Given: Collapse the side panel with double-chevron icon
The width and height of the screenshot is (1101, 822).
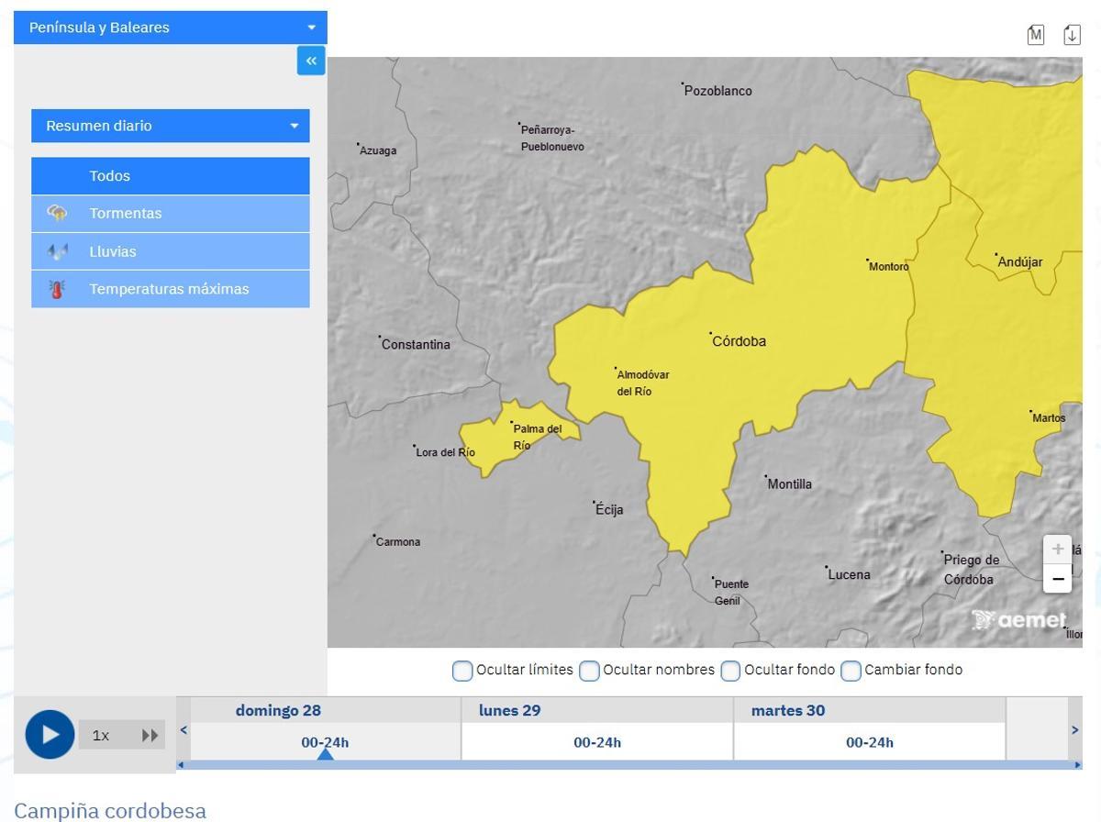Looking at the screenshot, I should point(311,61).
